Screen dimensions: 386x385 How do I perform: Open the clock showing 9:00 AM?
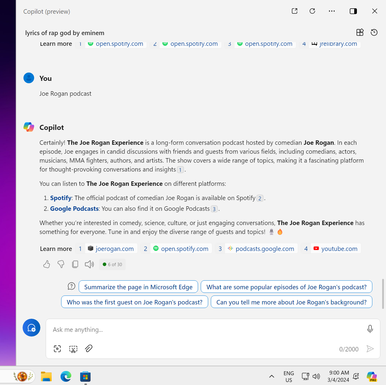pos(338,376)
